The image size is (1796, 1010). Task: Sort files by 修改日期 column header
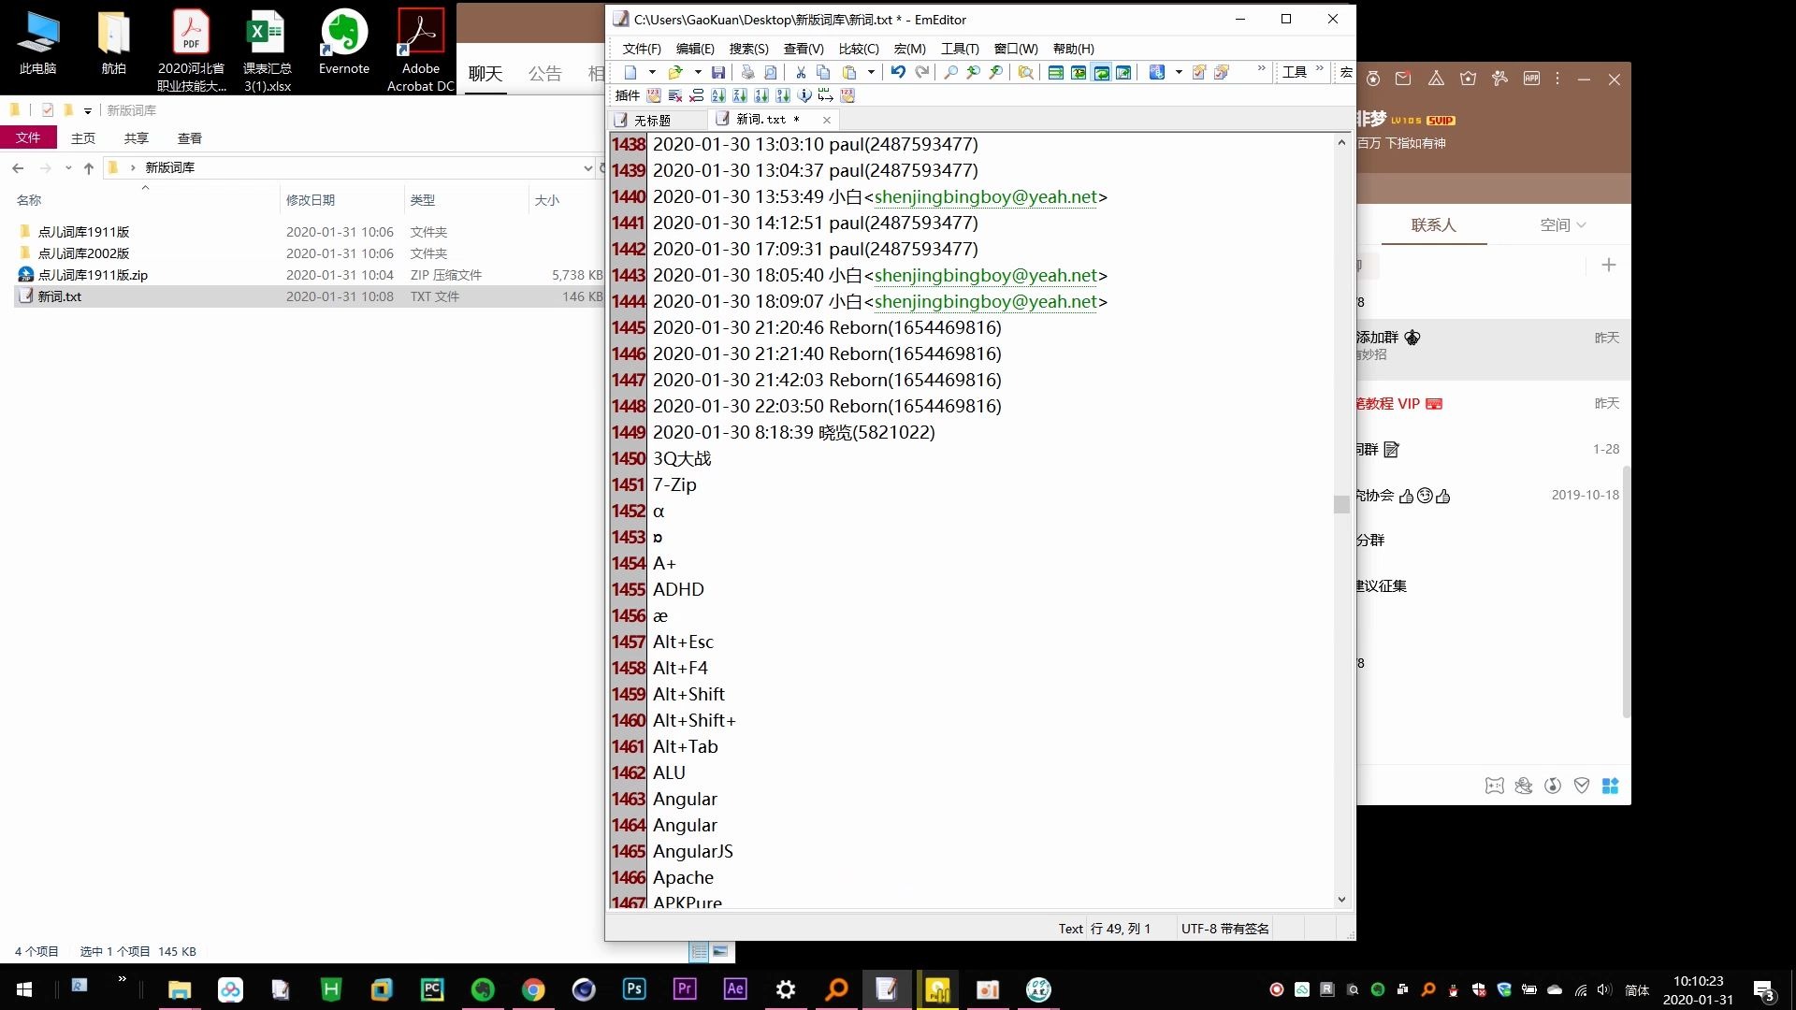coord(311,200)
